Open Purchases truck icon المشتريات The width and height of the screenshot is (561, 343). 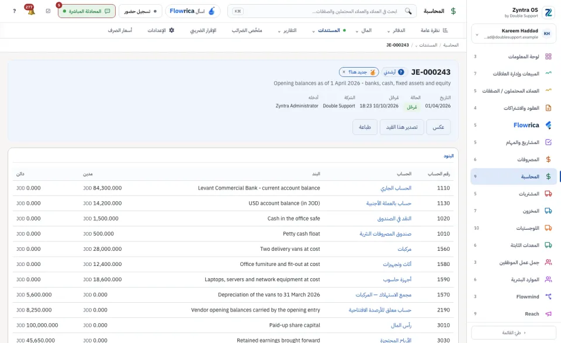coord(548,194)
